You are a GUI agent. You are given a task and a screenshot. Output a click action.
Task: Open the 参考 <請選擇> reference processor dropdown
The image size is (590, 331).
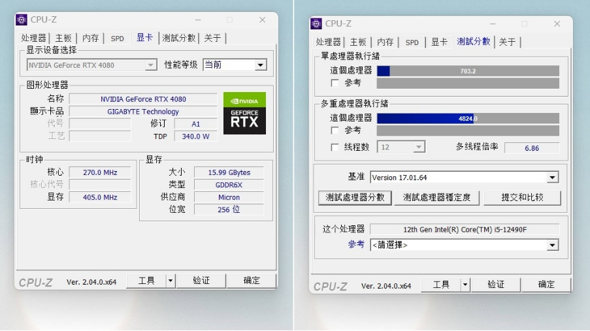[x=552, y=245]
